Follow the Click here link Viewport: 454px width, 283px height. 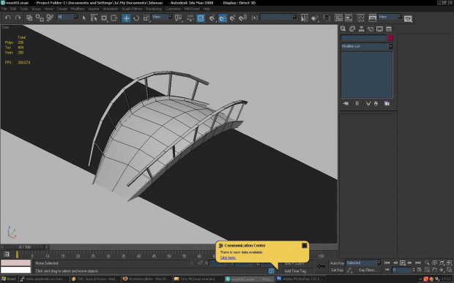pyautogui.click(x=228, y=257)
